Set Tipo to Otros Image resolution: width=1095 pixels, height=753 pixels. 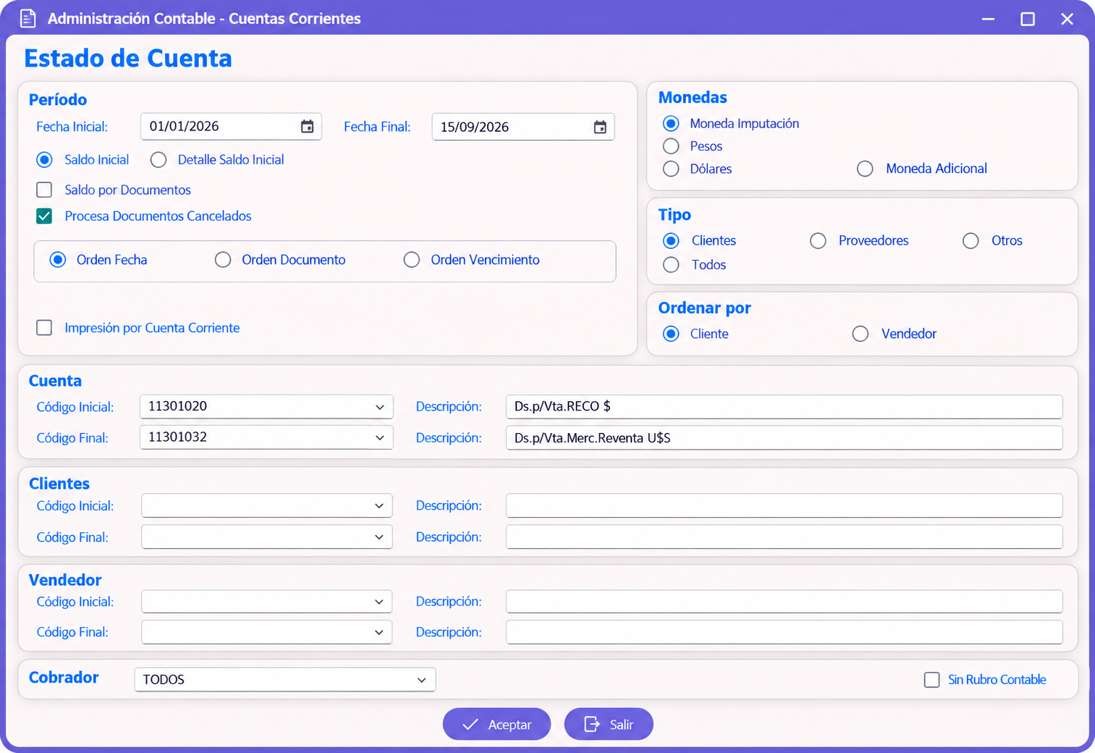point(971,240)
